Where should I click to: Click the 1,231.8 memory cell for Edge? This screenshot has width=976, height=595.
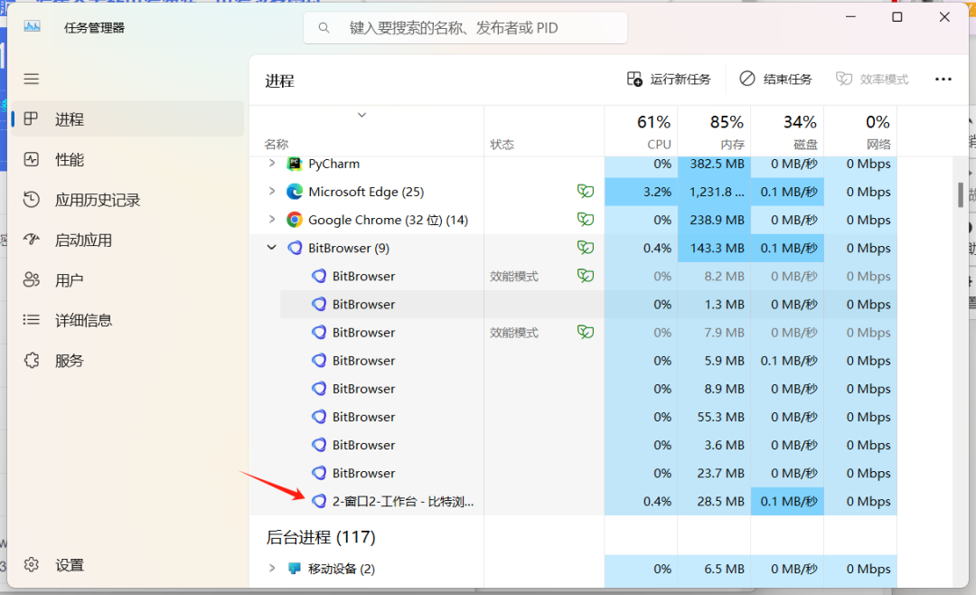pos(714,192)
